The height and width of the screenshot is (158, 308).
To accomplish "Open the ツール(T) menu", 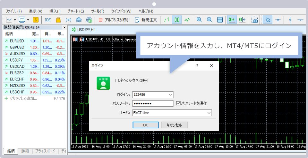I will tap(98, 11).
